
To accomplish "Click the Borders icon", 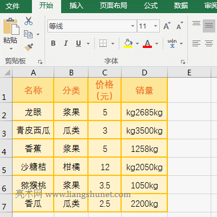I will pos(103,43).
